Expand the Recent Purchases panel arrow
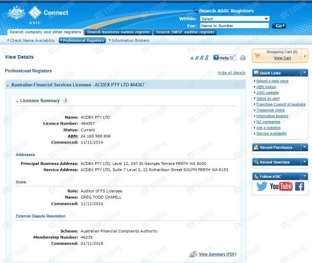The image size is (312, 263). click(304, 147)
